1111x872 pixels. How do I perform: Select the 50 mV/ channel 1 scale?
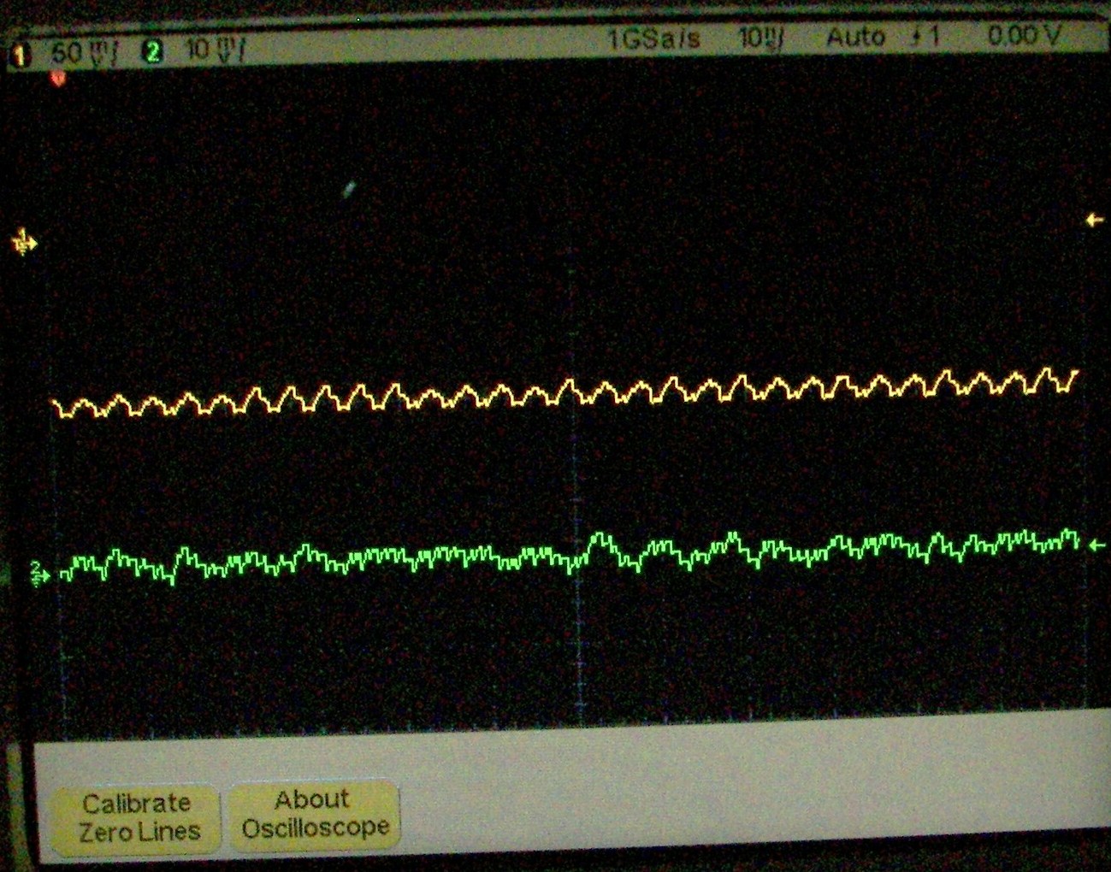click(84, 52)
